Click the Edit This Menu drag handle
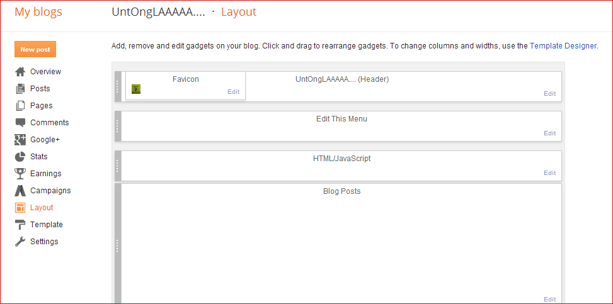Screen dimensions: 613x304 [118, 127]
